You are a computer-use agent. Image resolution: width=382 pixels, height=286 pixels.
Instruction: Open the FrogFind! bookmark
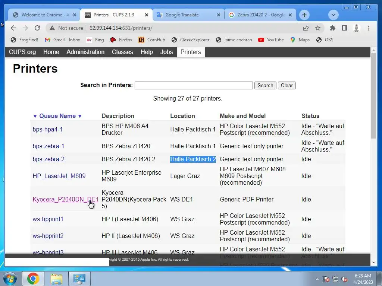[x=25, y=39]
